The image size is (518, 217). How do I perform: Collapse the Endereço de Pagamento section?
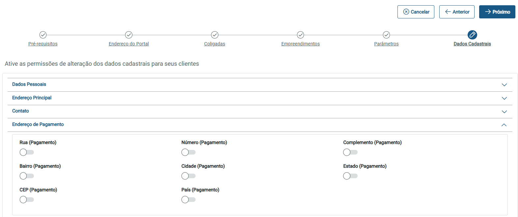(x=504, y=125)
